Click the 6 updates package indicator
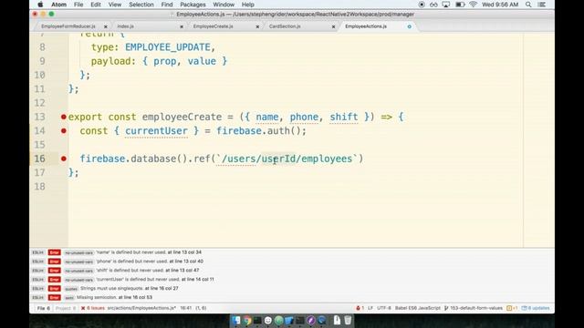 click(536, 308)
